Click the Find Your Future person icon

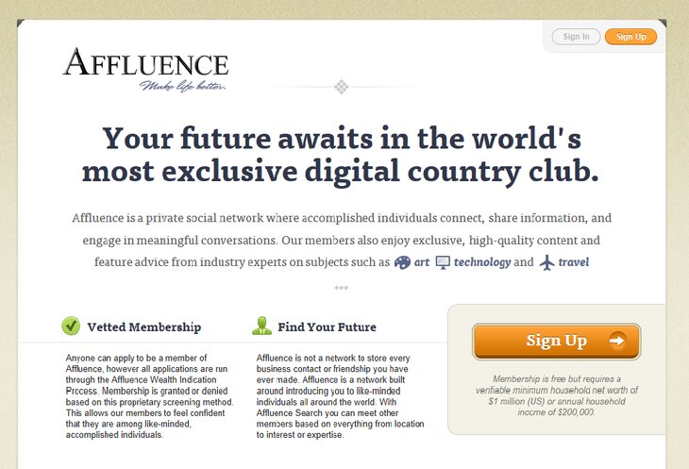pyautogui.click(x=261, y=327)
